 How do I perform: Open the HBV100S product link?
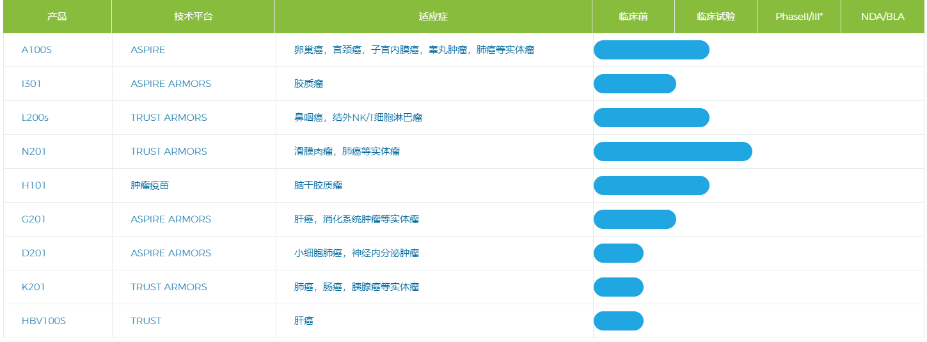pos(44,321)
